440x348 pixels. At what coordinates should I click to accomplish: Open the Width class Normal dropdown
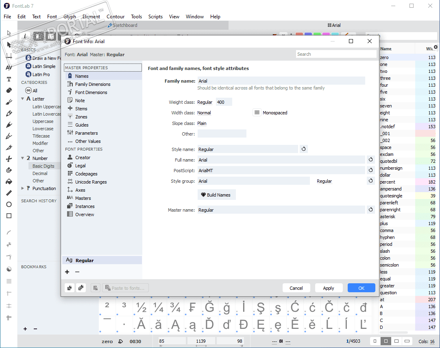click(204, 113)
